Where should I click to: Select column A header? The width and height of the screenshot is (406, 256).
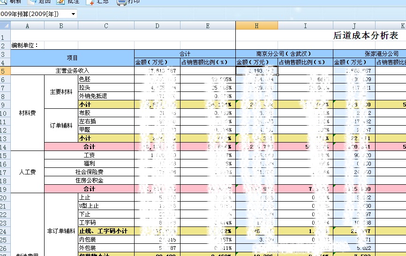(27, 26)
